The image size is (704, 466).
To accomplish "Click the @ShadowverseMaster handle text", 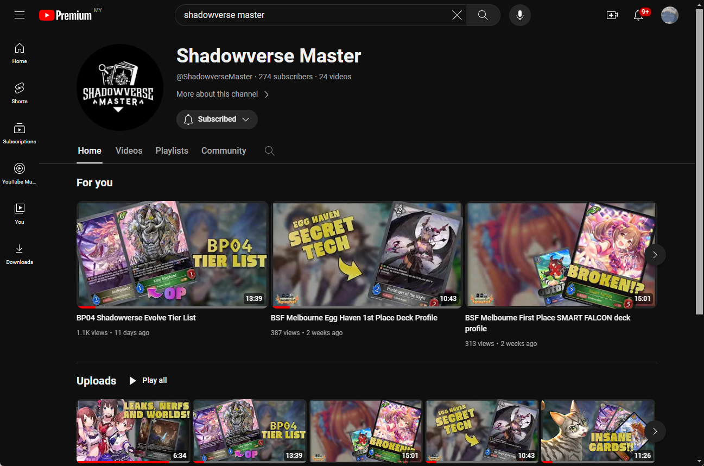I will point(214,77).
